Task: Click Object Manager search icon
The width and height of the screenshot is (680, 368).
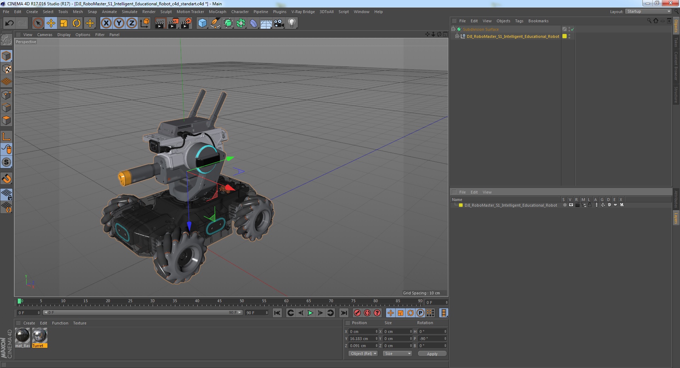Action: 649,21
